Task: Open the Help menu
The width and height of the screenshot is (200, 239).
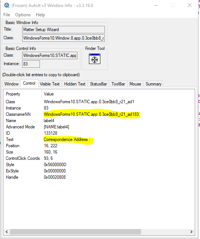Action: 41,15
